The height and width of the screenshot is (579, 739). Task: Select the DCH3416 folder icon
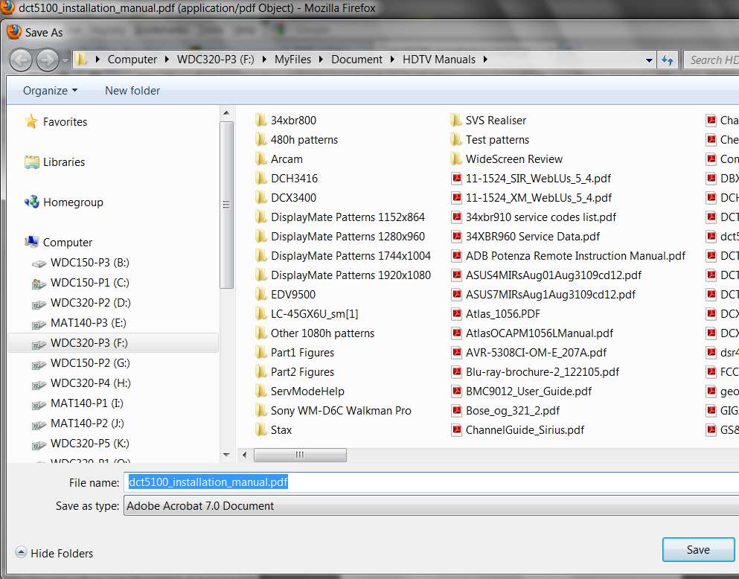pos(260,178)
